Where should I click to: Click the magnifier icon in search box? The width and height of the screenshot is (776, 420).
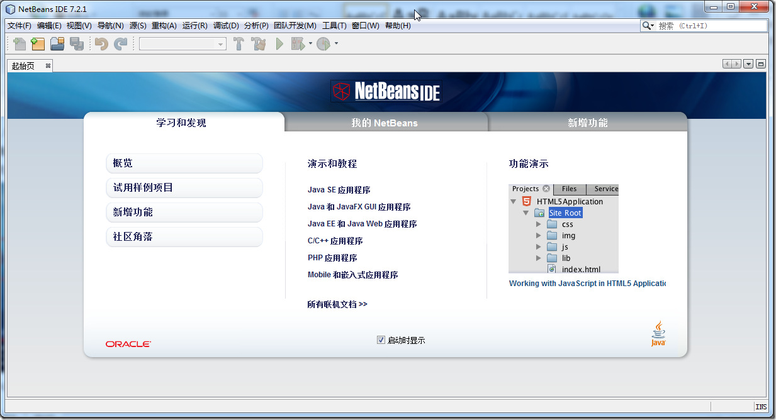click(x=648, y=26)
